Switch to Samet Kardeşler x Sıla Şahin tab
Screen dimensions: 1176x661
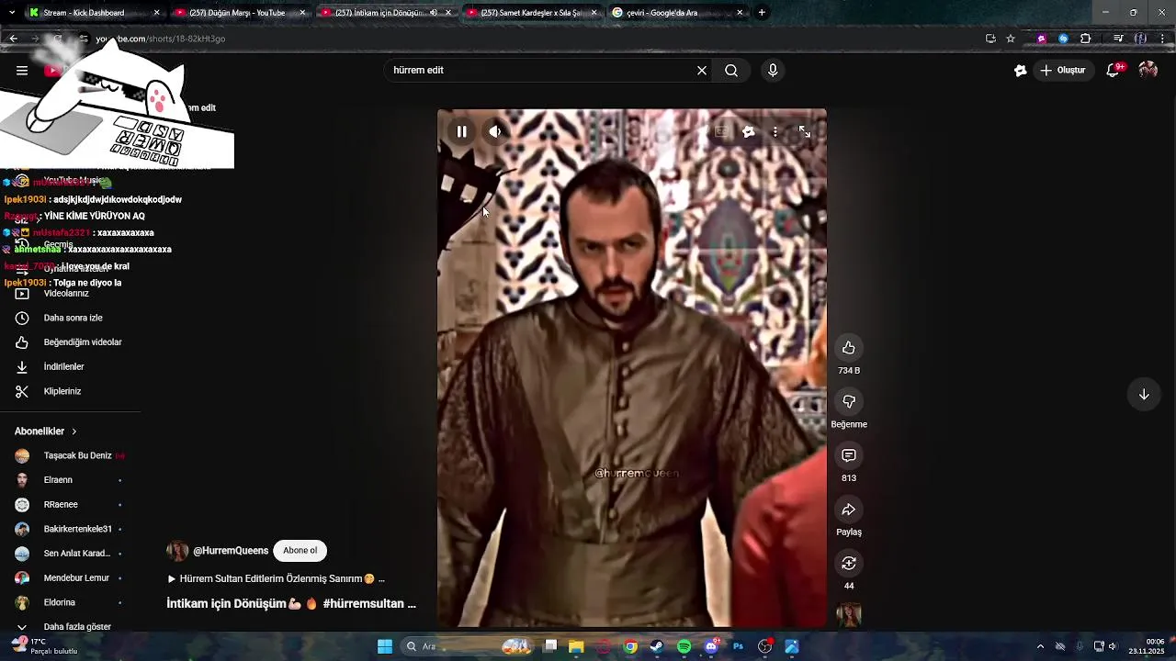tap(531, 13)
